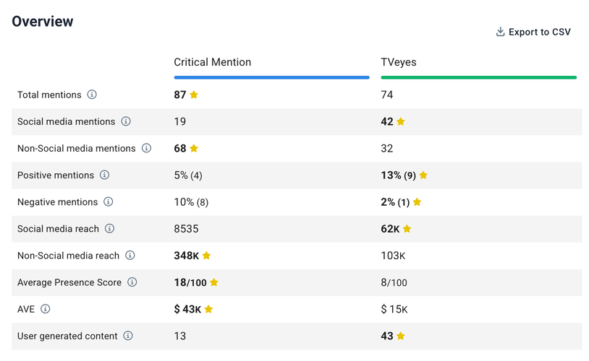Click the 2% (1) negative mentions value
Image resolution: width=589 pixels, height=361 pixels.
coord(396,202)
